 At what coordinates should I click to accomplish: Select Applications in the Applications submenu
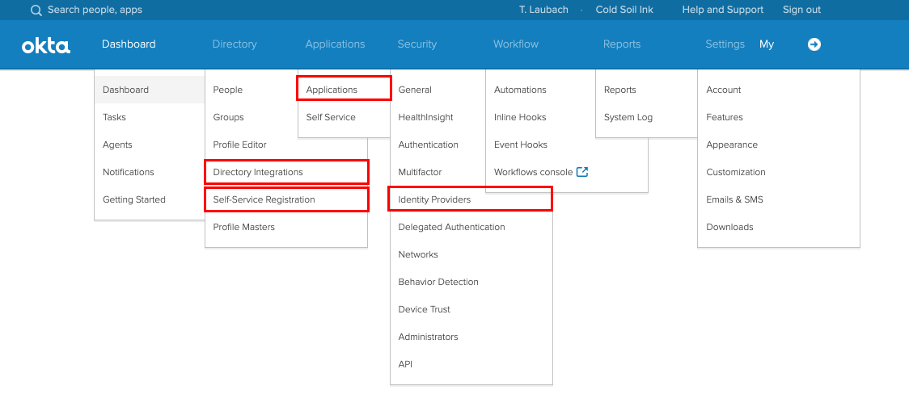pyautogui.click(x=332, y=90)
